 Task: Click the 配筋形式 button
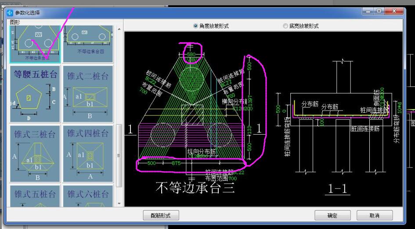(161, 215)
